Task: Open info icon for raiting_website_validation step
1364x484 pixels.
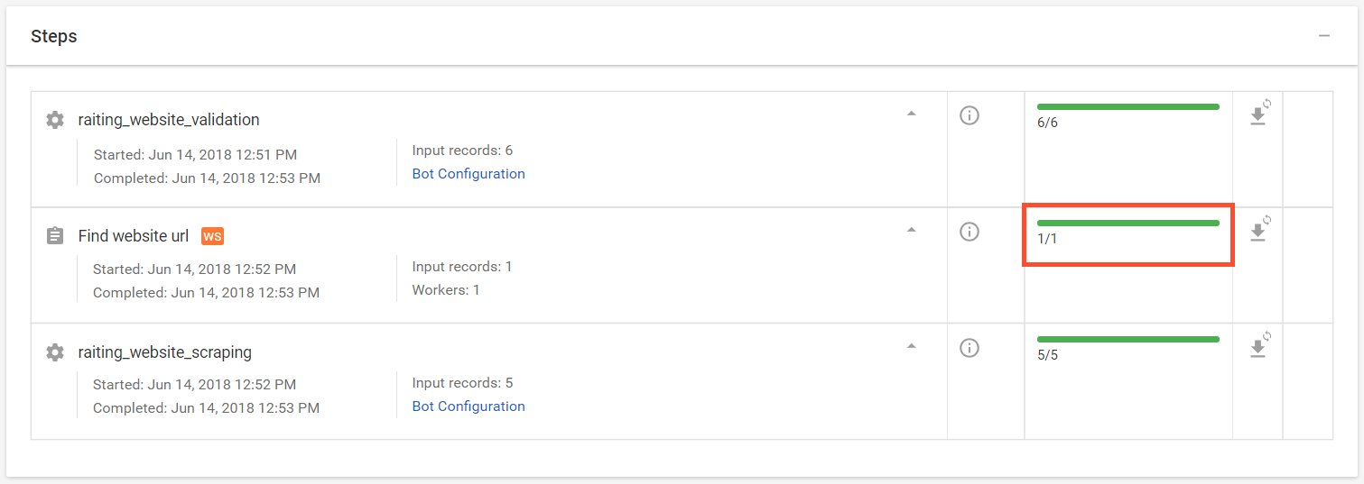Action: click(970, 115)
